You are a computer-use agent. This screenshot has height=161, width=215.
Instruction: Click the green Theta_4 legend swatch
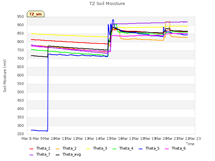click(114, 149)
